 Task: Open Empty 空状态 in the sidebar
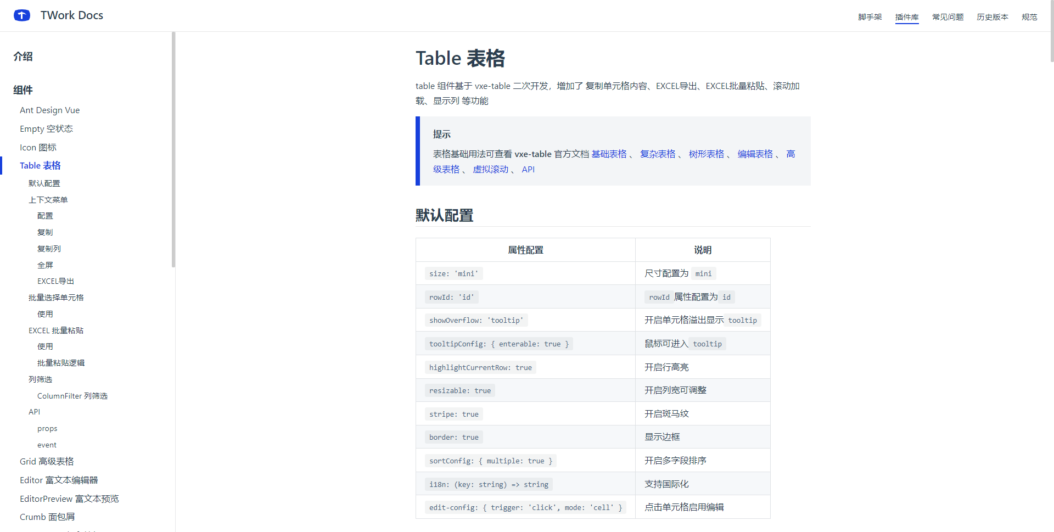46,129
